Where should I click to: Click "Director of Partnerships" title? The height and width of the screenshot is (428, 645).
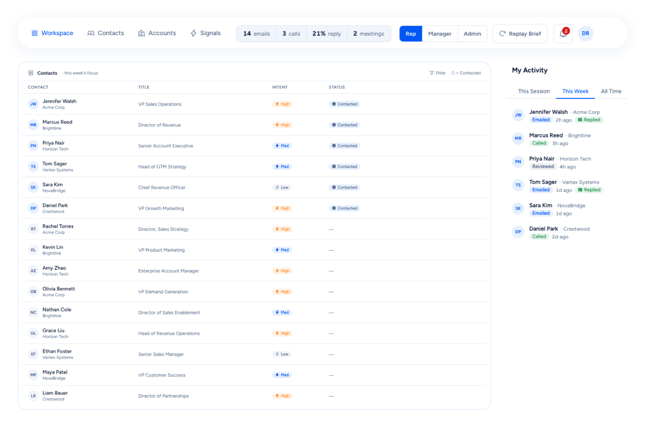click(163, 396)
